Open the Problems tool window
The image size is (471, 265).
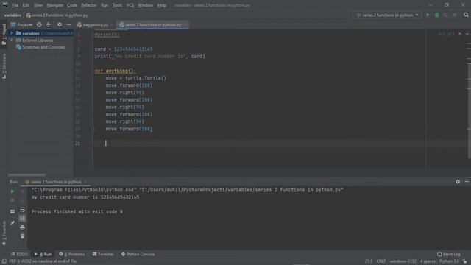tap(72, 254)
